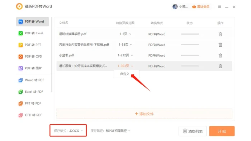Click the 清空列表 button

tap(193, 131)
